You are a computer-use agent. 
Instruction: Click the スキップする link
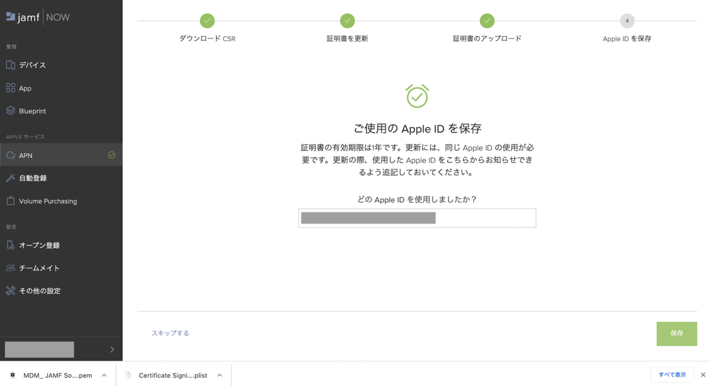tap(170, 333)
